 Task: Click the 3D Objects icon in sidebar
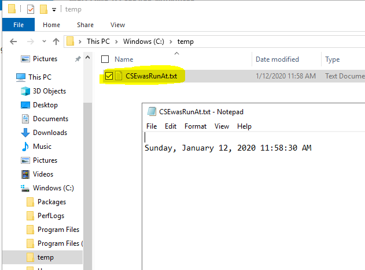25,91
